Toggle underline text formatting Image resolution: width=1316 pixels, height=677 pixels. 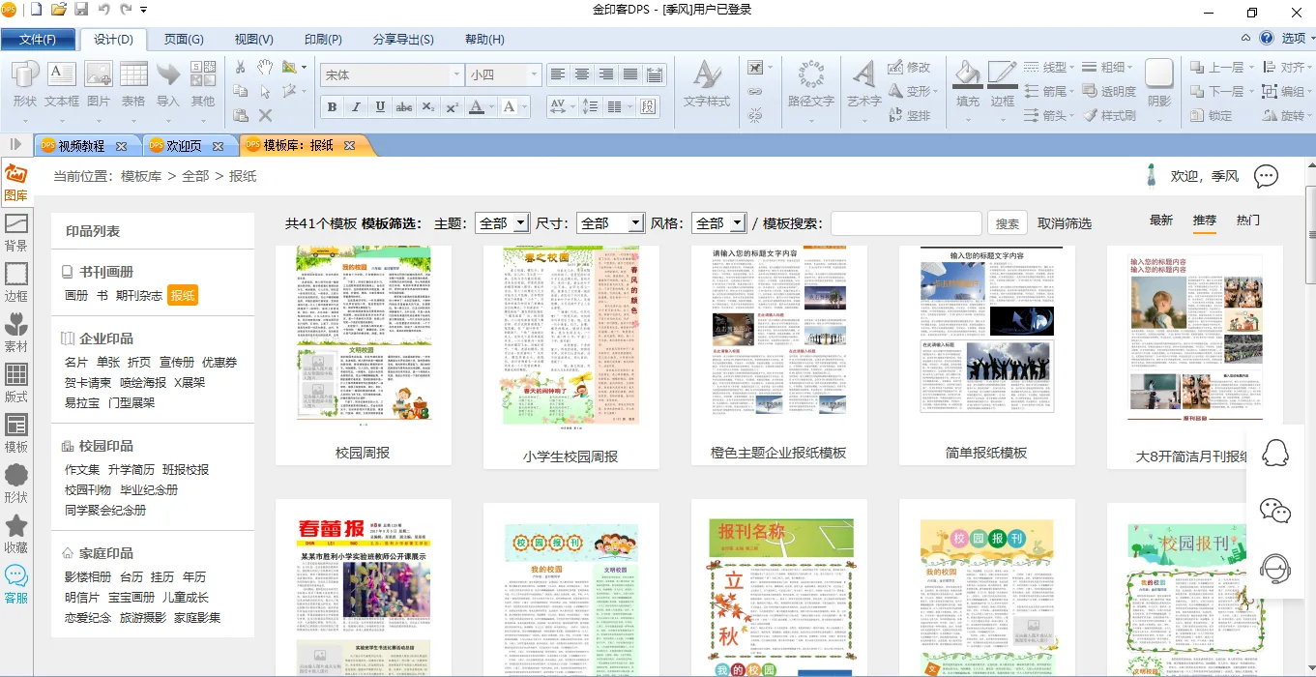point(380,107)
